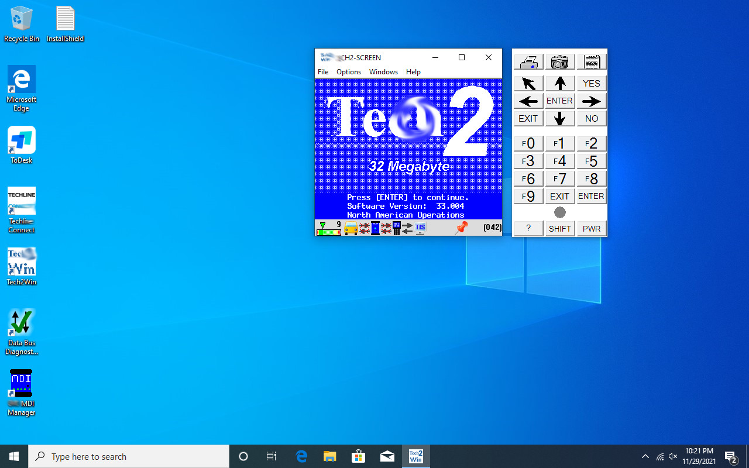The width and height of the screenshot is (749, 468).
Task: Open the File menu
Action: coord(323,71)
